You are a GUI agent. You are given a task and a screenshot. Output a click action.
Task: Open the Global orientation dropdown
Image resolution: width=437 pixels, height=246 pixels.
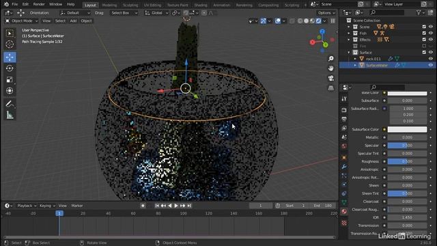click(x=156, y=13)
